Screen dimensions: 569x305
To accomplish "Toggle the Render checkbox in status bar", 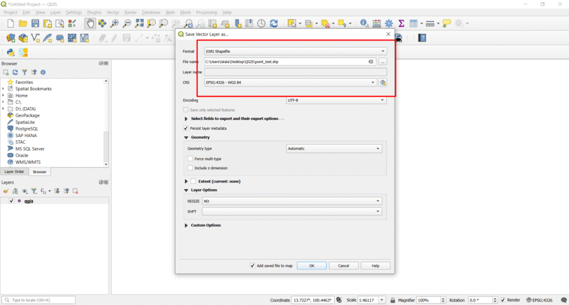I will (x=503, y=300).
